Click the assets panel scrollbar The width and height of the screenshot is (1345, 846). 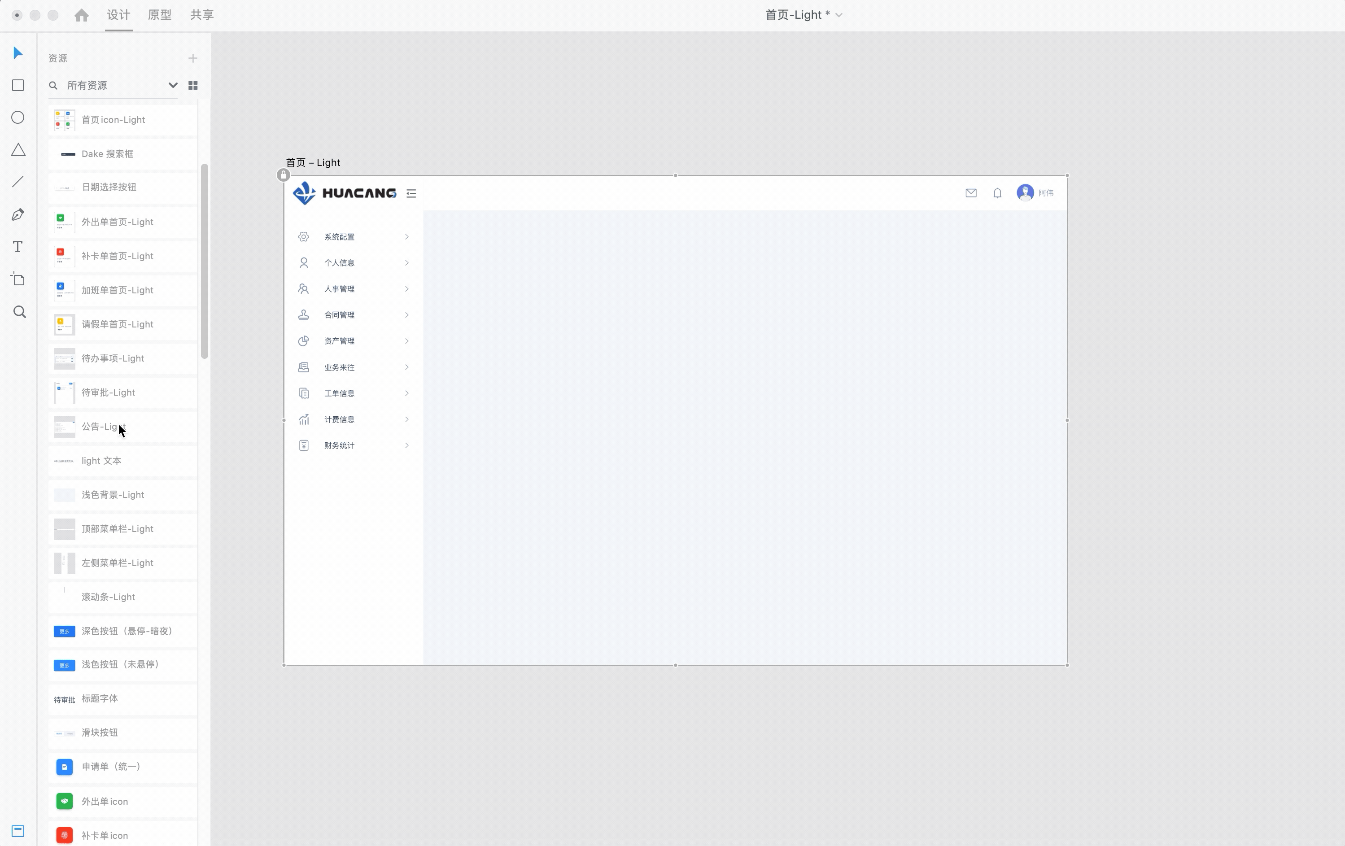point(205,262)
